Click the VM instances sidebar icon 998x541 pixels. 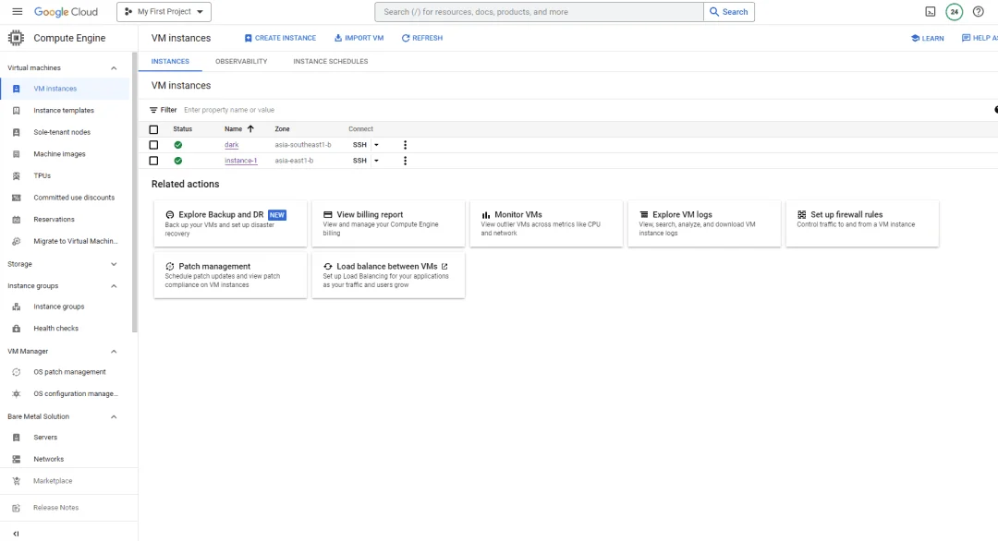17,89
